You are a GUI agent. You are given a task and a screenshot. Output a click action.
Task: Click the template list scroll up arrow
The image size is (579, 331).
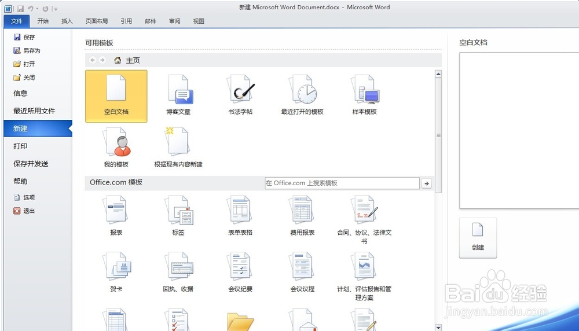(438, 74)
